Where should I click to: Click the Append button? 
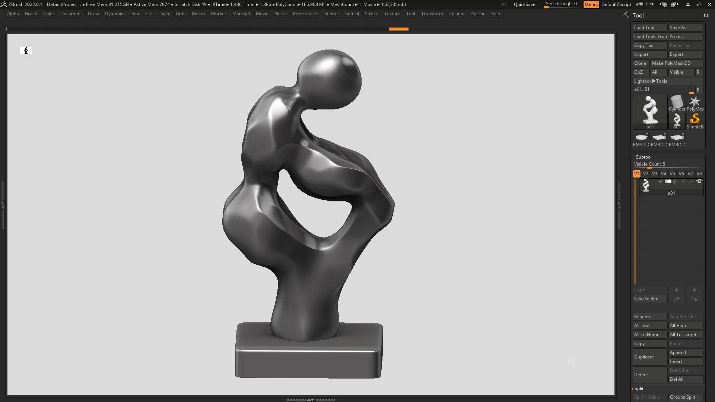click(x=686, y=352)
